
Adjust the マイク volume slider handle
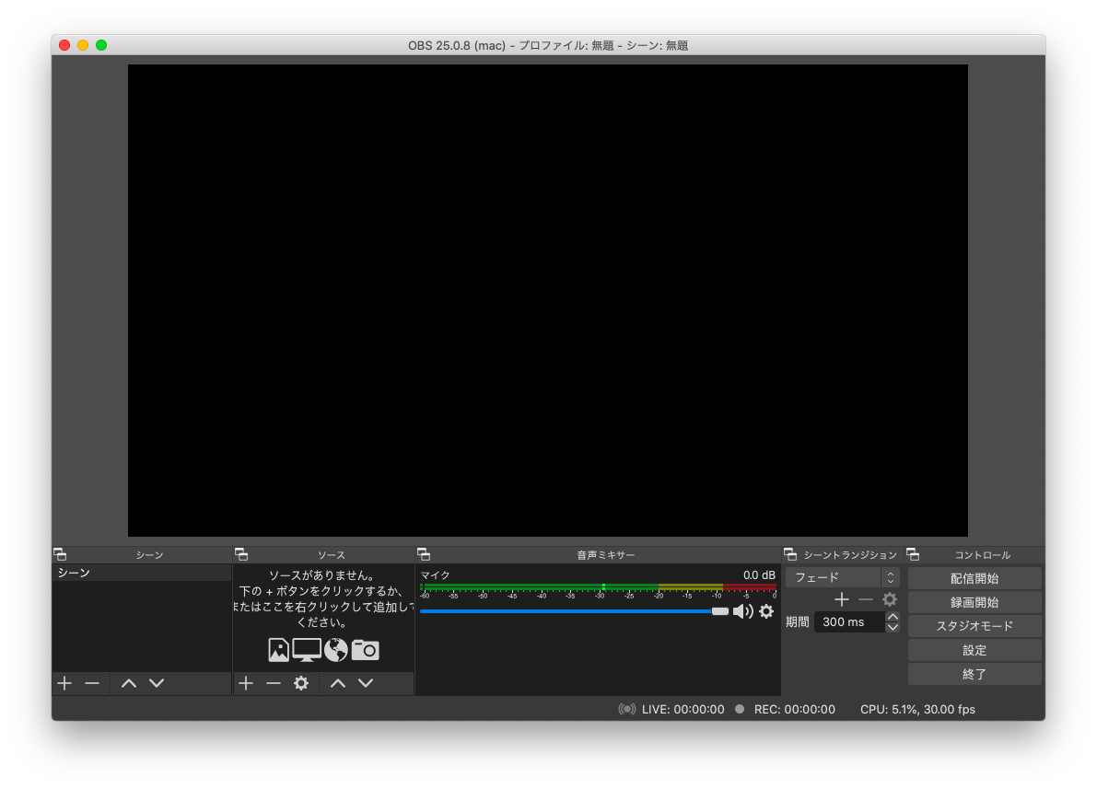point(720,611)
